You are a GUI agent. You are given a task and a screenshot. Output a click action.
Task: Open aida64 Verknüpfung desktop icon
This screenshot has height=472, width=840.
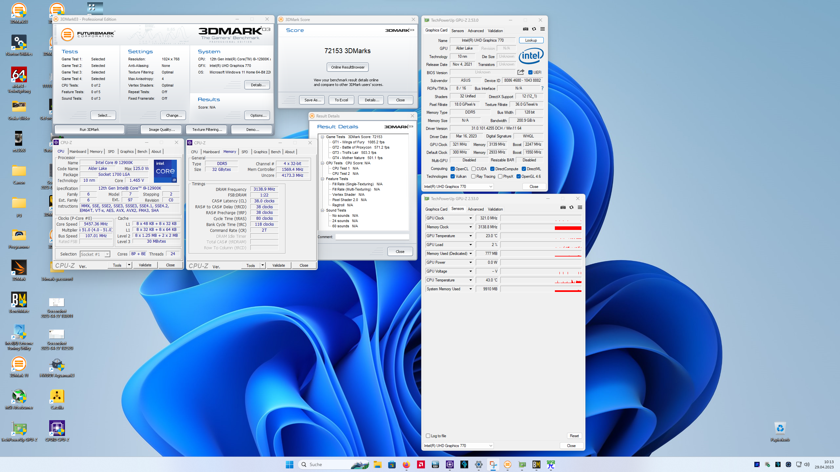coord(19,80)
